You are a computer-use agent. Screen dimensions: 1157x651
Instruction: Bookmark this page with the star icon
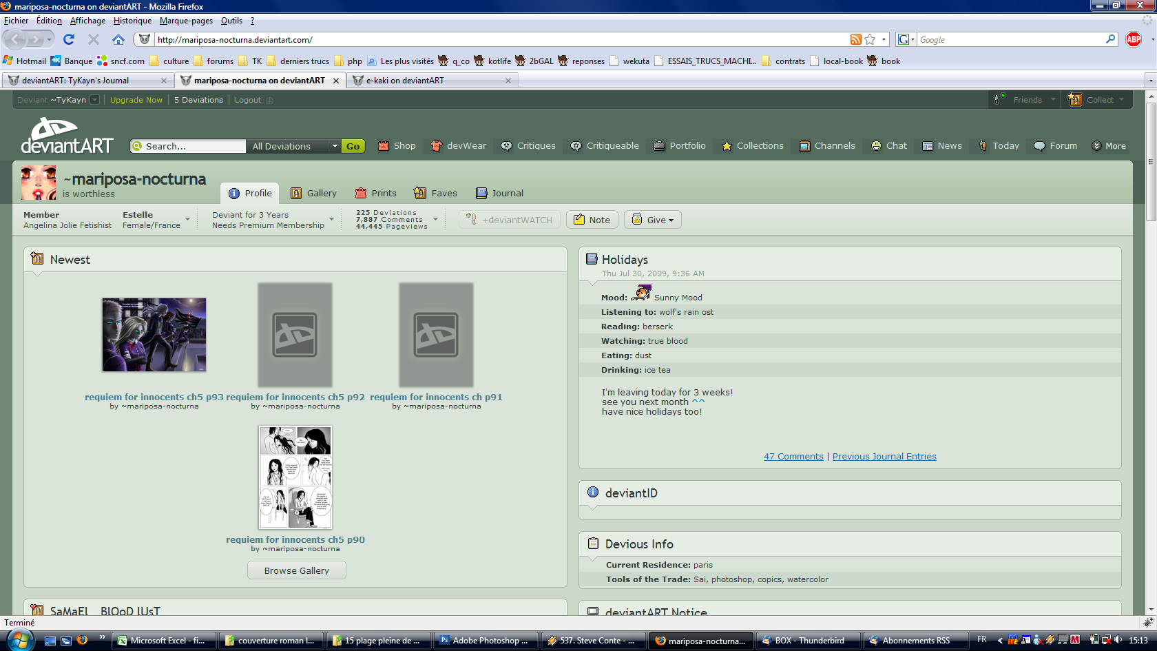(x=870, y=40)
